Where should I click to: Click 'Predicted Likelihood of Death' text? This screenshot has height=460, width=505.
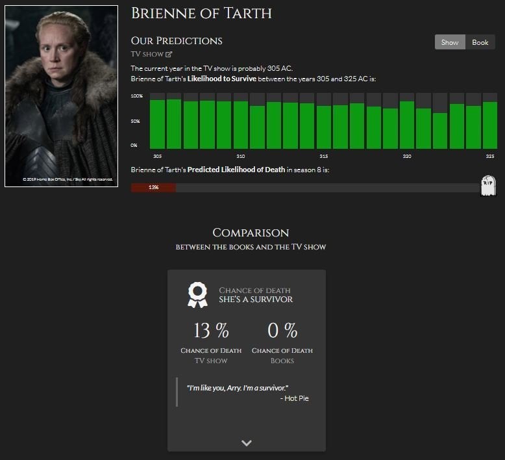click(236, 170)
